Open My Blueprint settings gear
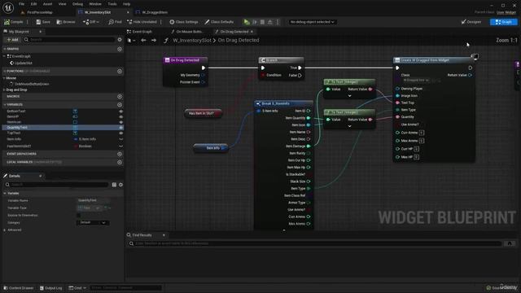 coord(120,40)
